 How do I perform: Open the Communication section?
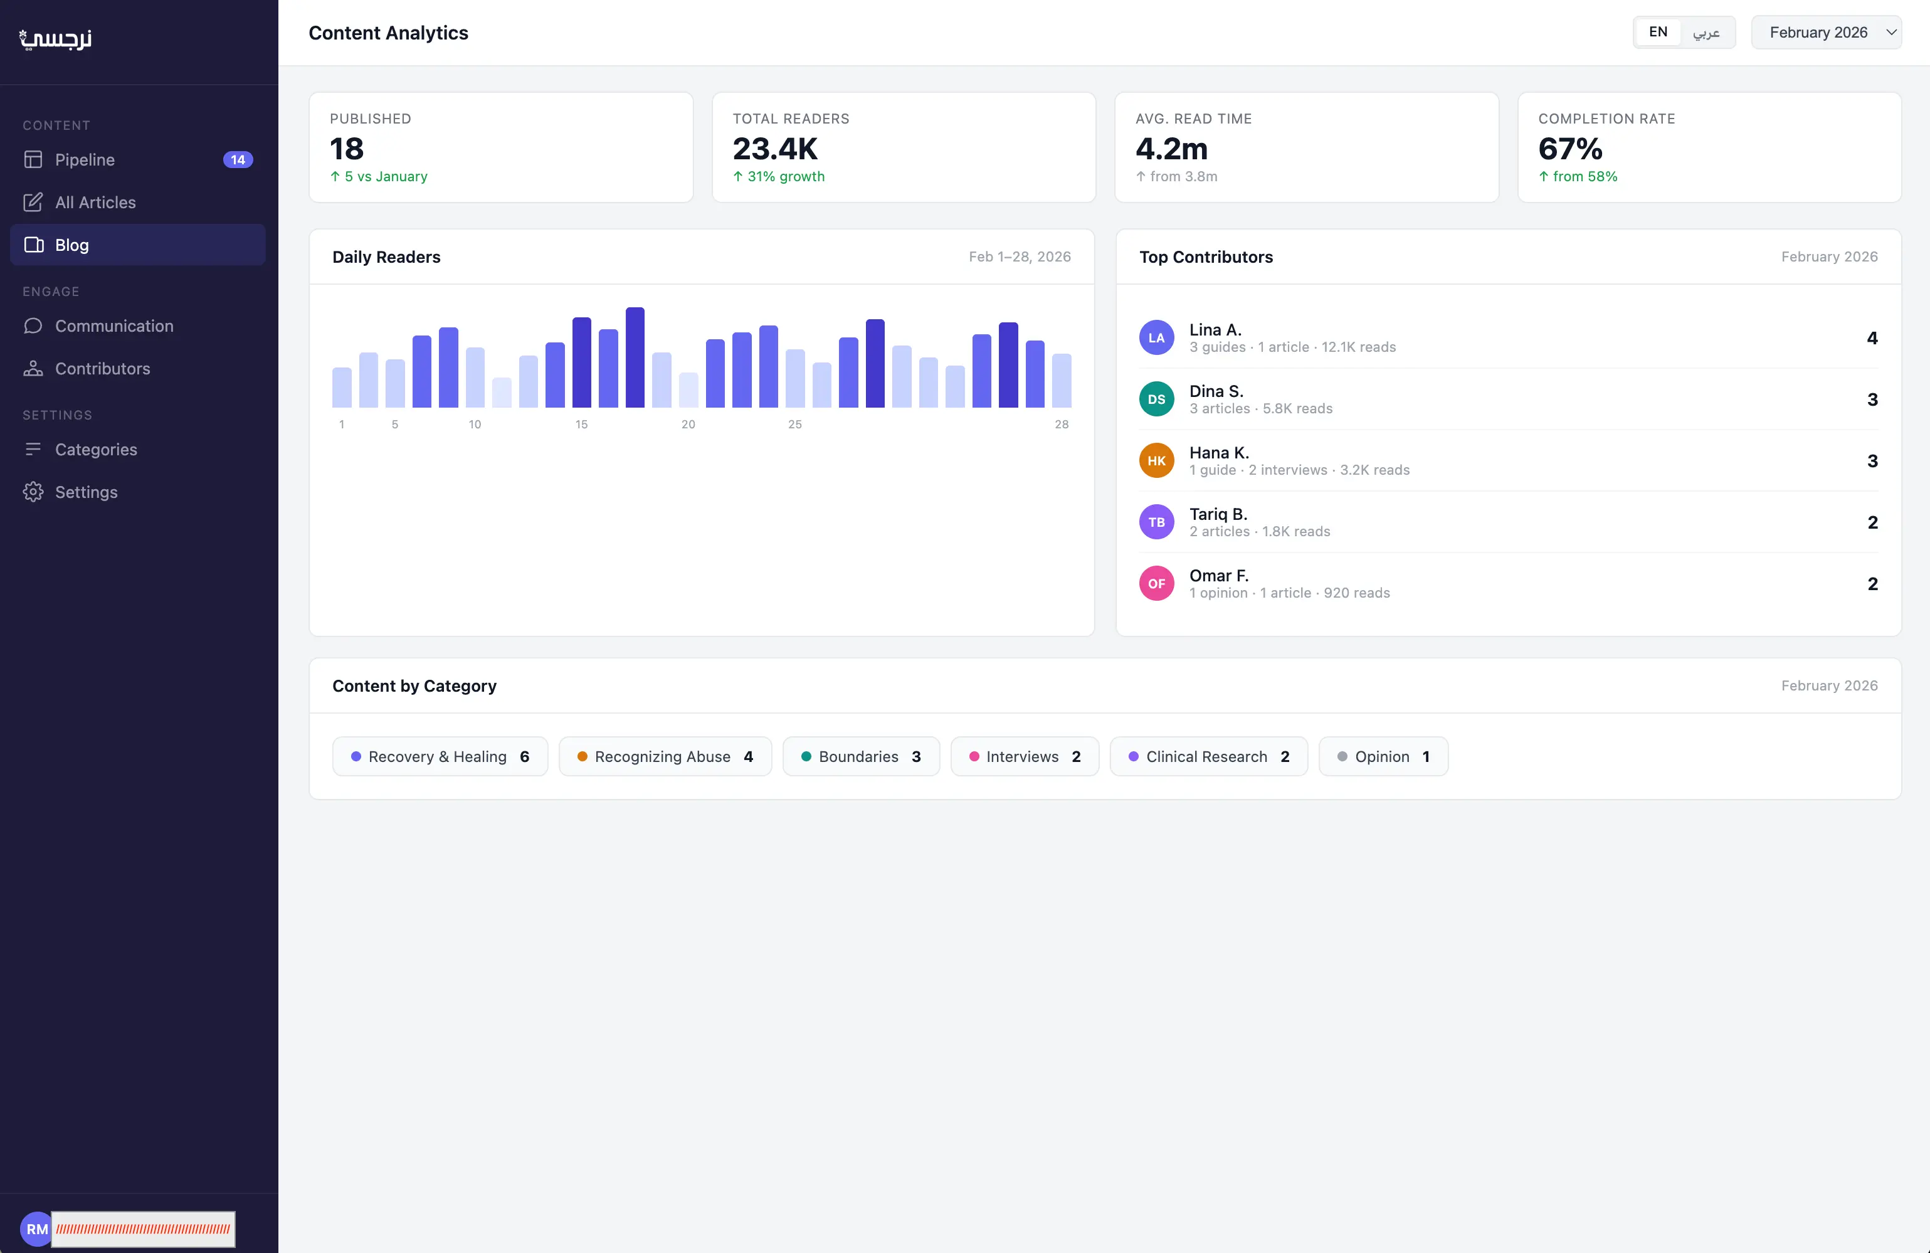[x=138, y=326]
